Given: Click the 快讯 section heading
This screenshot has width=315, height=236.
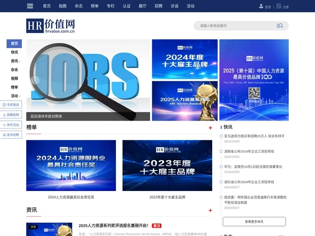Looking at the screenshot, I should [x=228, y=127].
